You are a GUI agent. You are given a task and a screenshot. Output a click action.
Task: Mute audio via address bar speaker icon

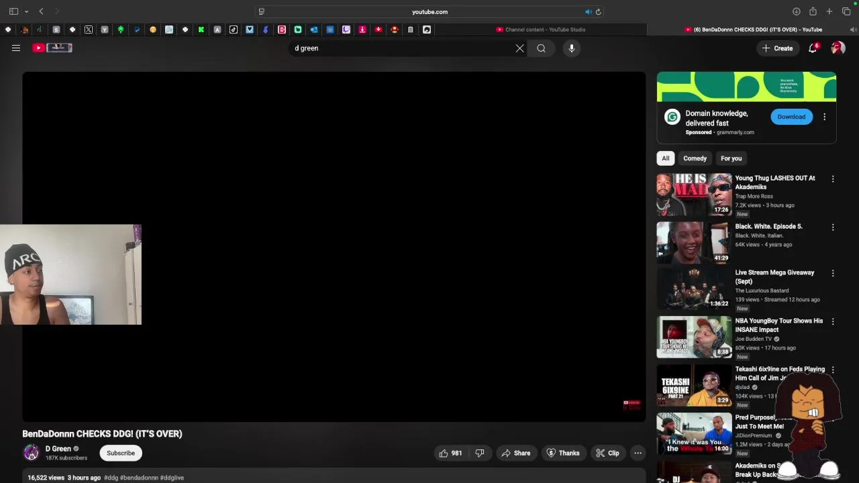pyautogui.click(x=588, y=11)
